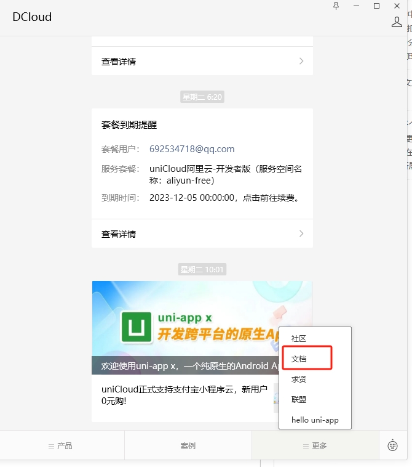The image size is (412, 467).
Task: Click the 星期二 6:20 timestamp label
Action: point(202,97)
